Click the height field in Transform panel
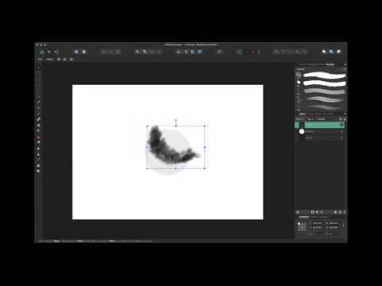 click(333, 227)
